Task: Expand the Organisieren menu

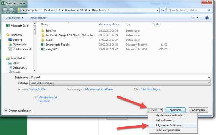Action: click(x=14, y=18)
